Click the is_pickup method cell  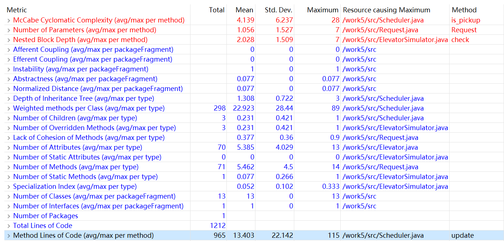click(x=466, y=20)
